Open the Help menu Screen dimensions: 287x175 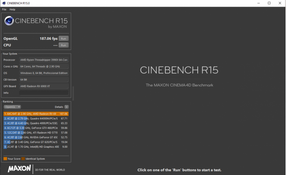pos(12,9)
